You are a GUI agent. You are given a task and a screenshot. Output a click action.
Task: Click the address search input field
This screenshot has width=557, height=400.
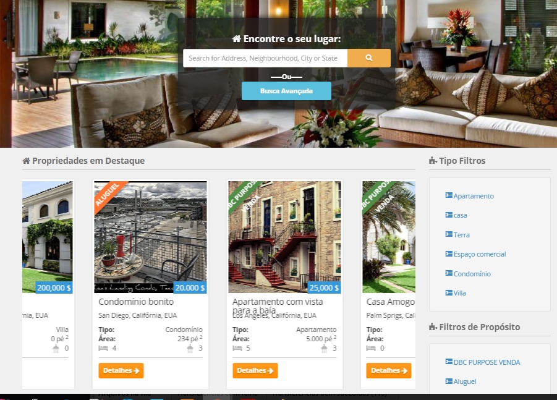(265, 58)
